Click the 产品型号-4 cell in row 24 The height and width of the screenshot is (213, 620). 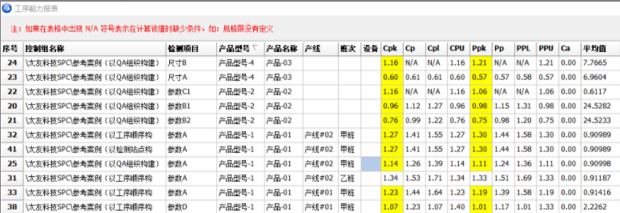click(241, 63)
